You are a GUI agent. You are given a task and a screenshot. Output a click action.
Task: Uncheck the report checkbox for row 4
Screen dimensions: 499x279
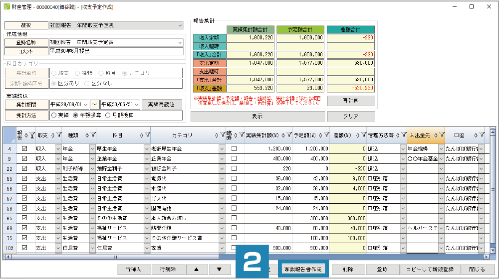[x=25, y=148]
